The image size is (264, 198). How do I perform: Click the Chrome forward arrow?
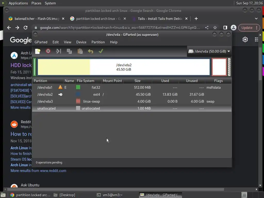(x=17, y=28)
